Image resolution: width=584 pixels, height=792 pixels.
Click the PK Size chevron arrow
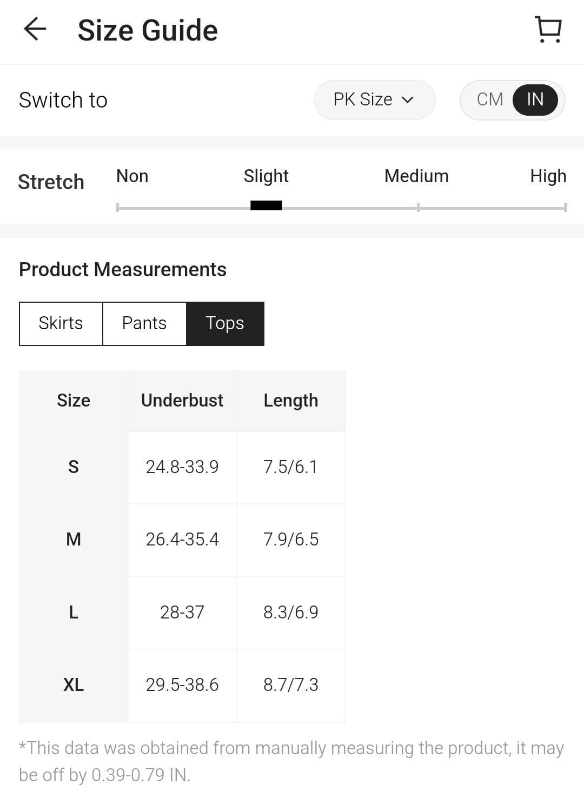pyautogui.click(x=408, y=100)
